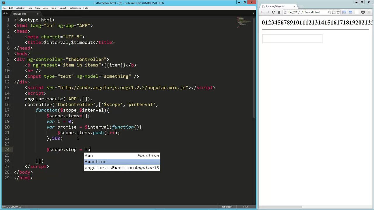Open the Goto menu
The width and height of the screenshot is (374, 210).
click(45, 8)
